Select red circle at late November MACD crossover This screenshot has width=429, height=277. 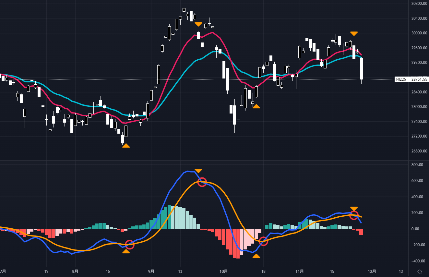click(x=354, y=215)
